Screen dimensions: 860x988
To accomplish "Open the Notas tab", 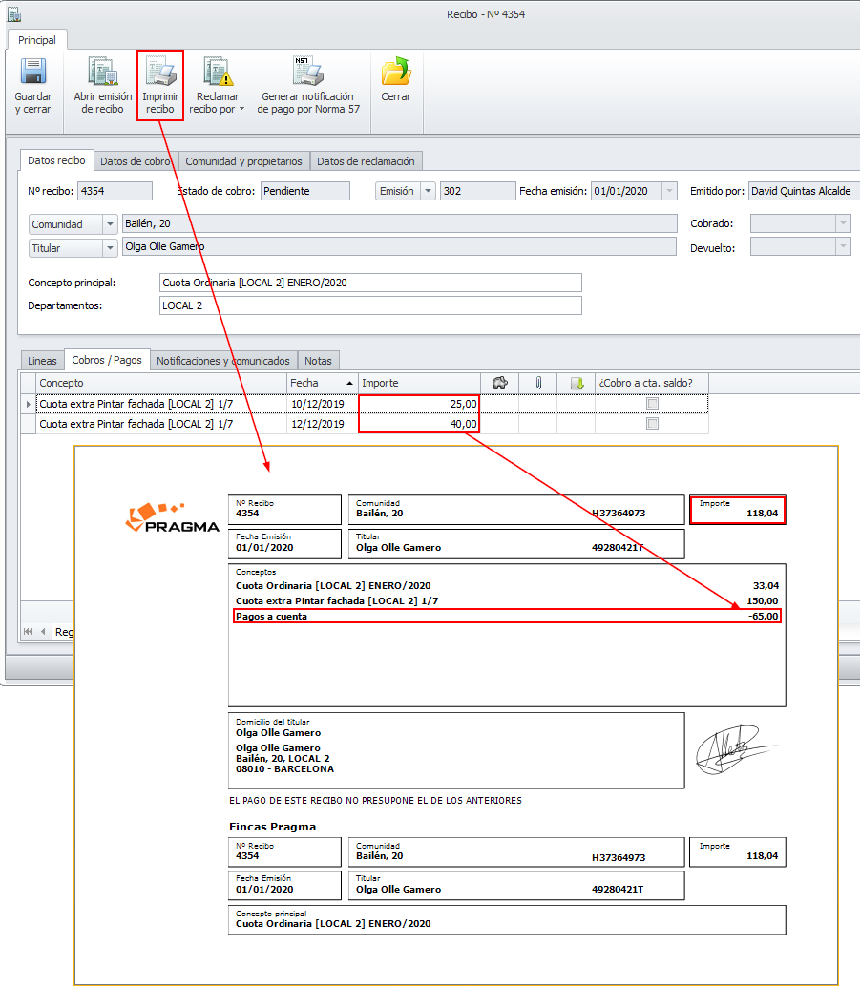I will pos(318,361).
